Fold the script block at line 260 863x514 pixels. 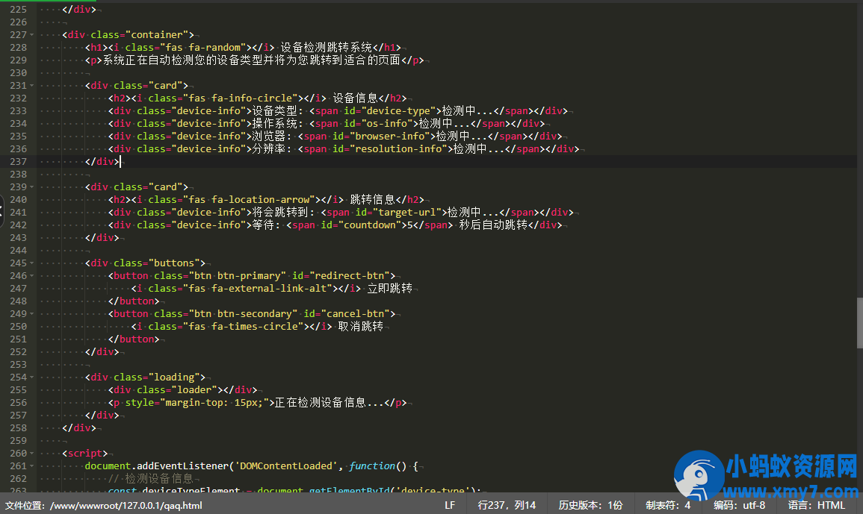coord(32,454)
